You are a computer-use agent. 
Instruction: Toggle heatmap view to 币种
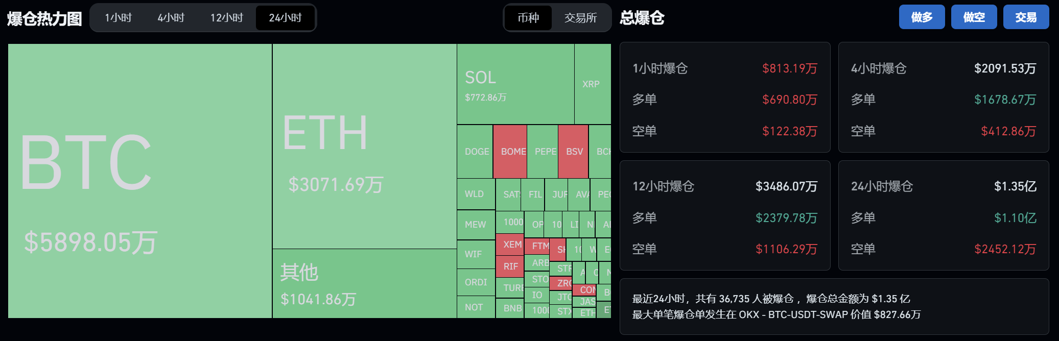tap(528, 18)
